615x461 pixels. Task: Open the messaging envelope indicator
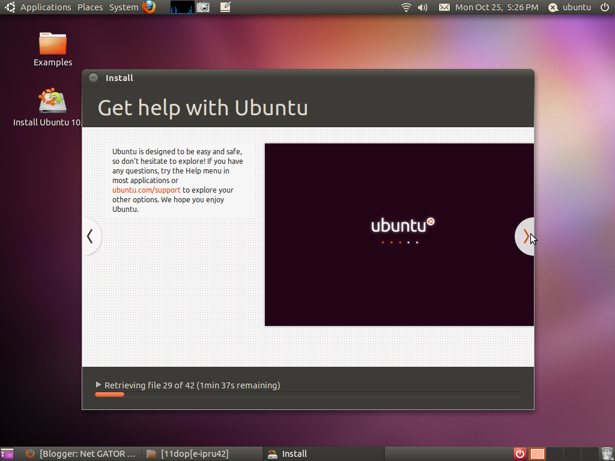tap(444, 7)
